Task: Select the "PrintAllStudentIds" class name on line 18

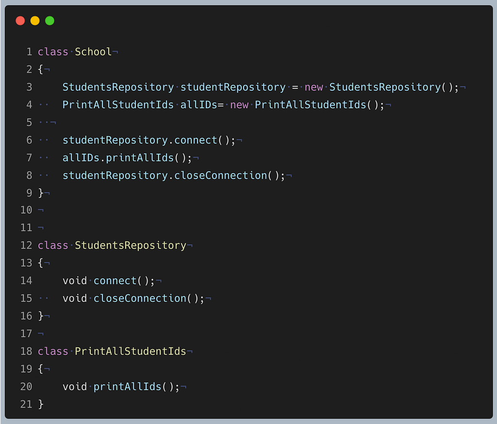Action: [130, 351]
